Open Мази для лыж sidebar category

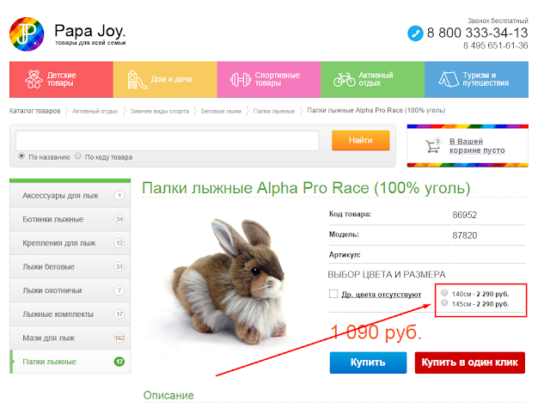(70, 338)
